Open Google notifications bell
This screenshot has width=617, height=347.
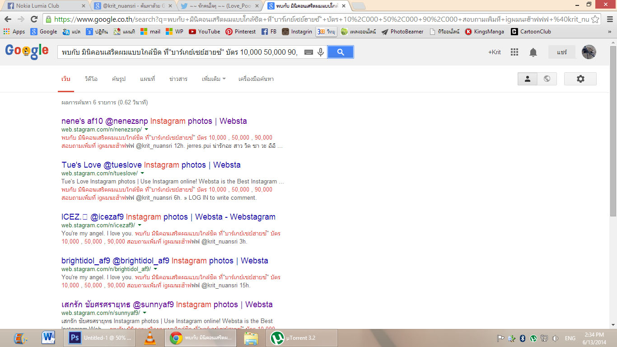click(533, 52)
